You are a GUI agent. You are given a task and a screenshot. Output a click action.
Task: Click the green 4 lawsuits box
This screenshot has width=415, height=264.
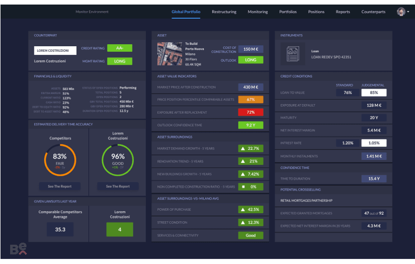[120, 229]
